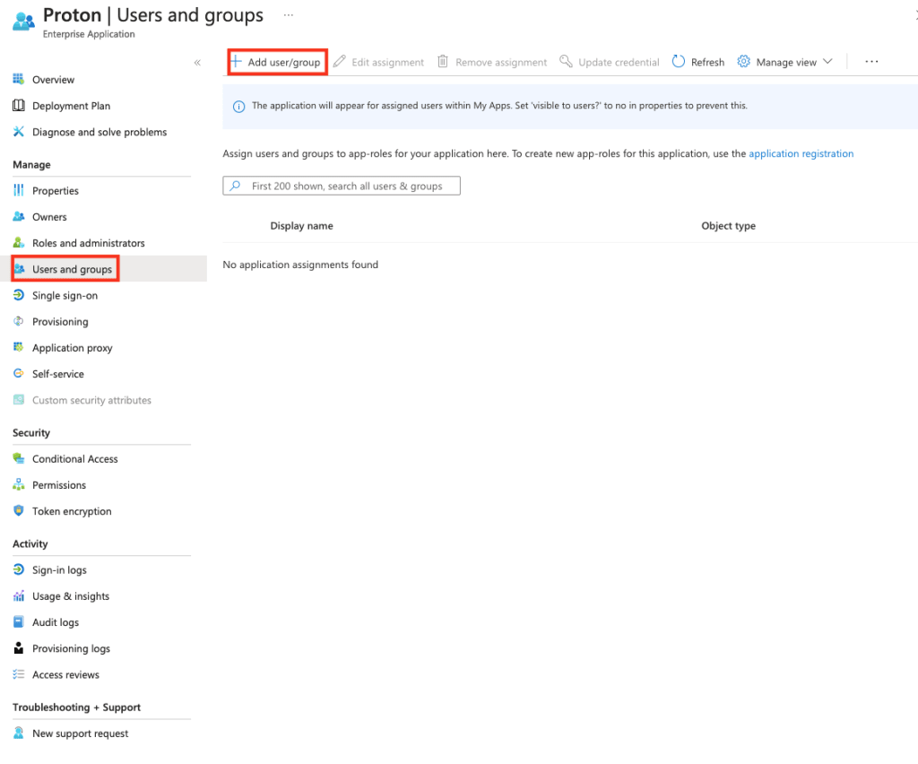Click the Diagnose and solve problems label

100,133
